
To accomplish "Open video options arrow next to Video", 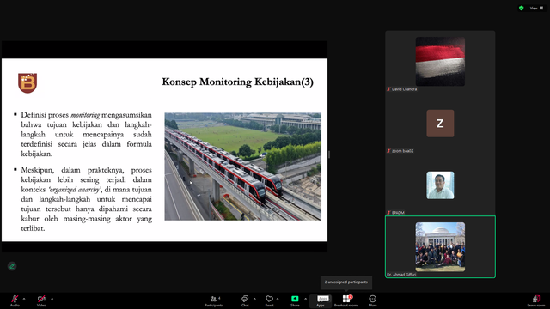I will click(x=52, y=299).
